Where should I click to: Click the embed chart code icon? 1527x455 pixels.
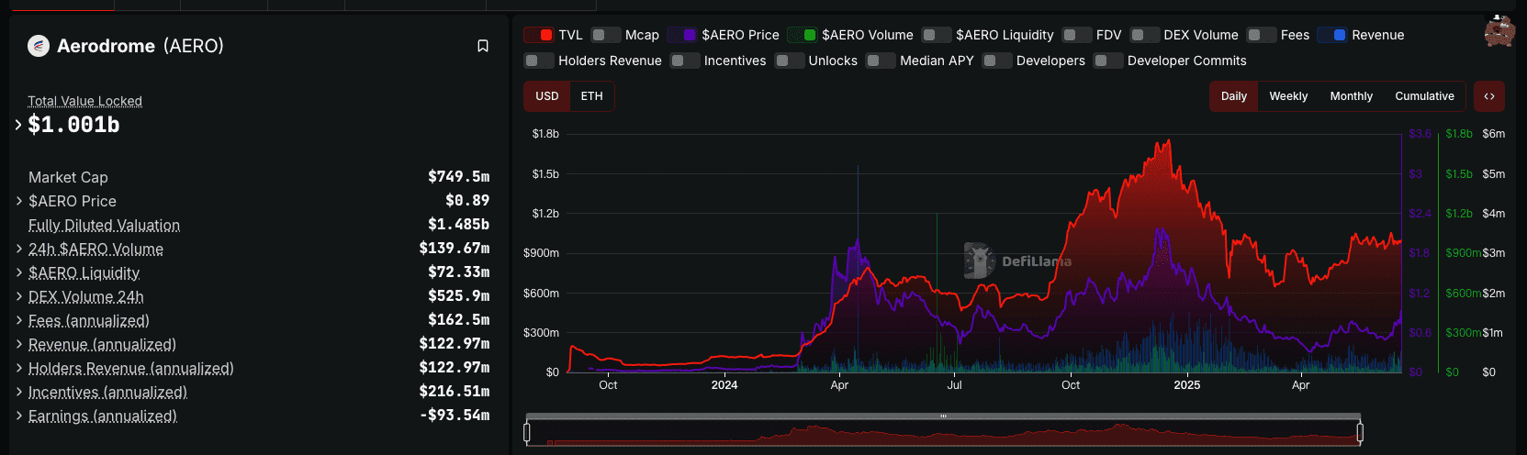click(x=1489, y=96)
